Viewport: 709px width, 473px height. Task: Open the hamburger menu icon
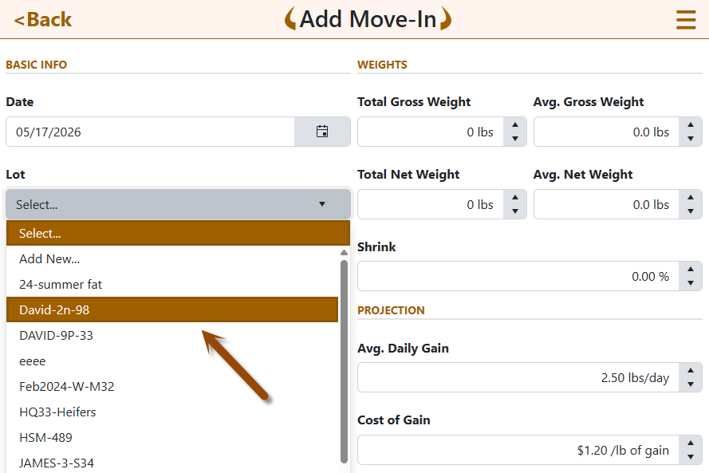(x=686, y=20)
